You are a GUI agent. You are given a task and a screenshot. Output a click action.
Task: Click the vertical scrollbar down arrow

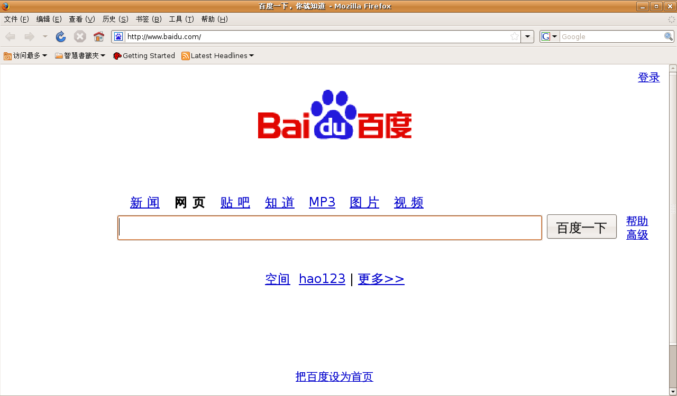coord(673,392)
